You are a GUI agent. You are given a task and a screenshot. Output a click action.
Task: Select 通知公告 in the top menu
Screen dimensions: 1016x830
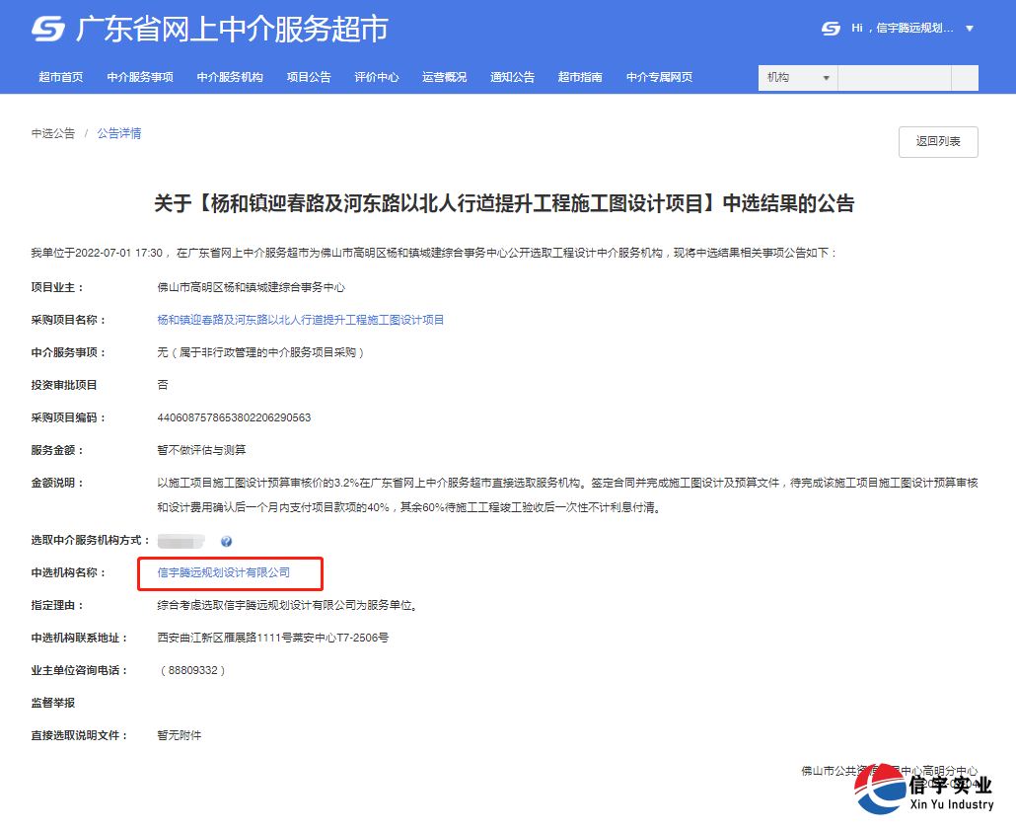coord(512,77)
